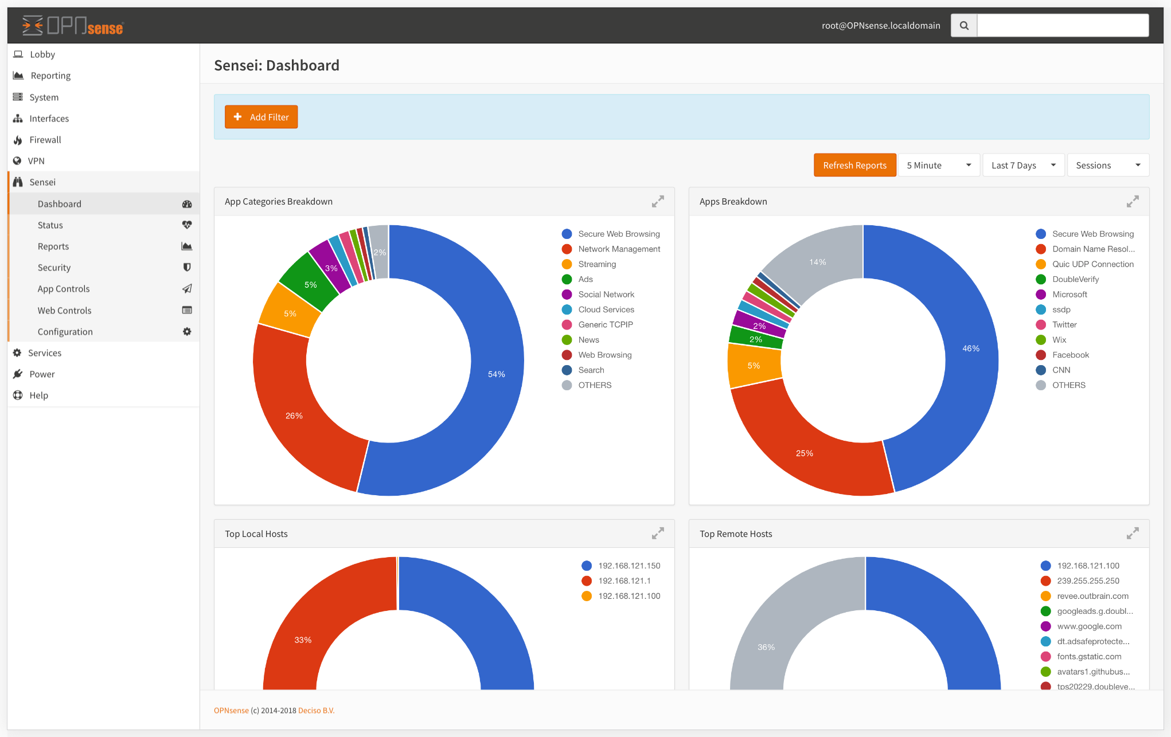Click root@OPNsense.localdomain user label
1171x737 pixels.
click(881, 25)
